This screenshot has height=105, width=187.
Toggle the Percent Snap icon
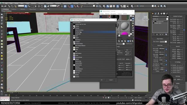tap(75, 6)
